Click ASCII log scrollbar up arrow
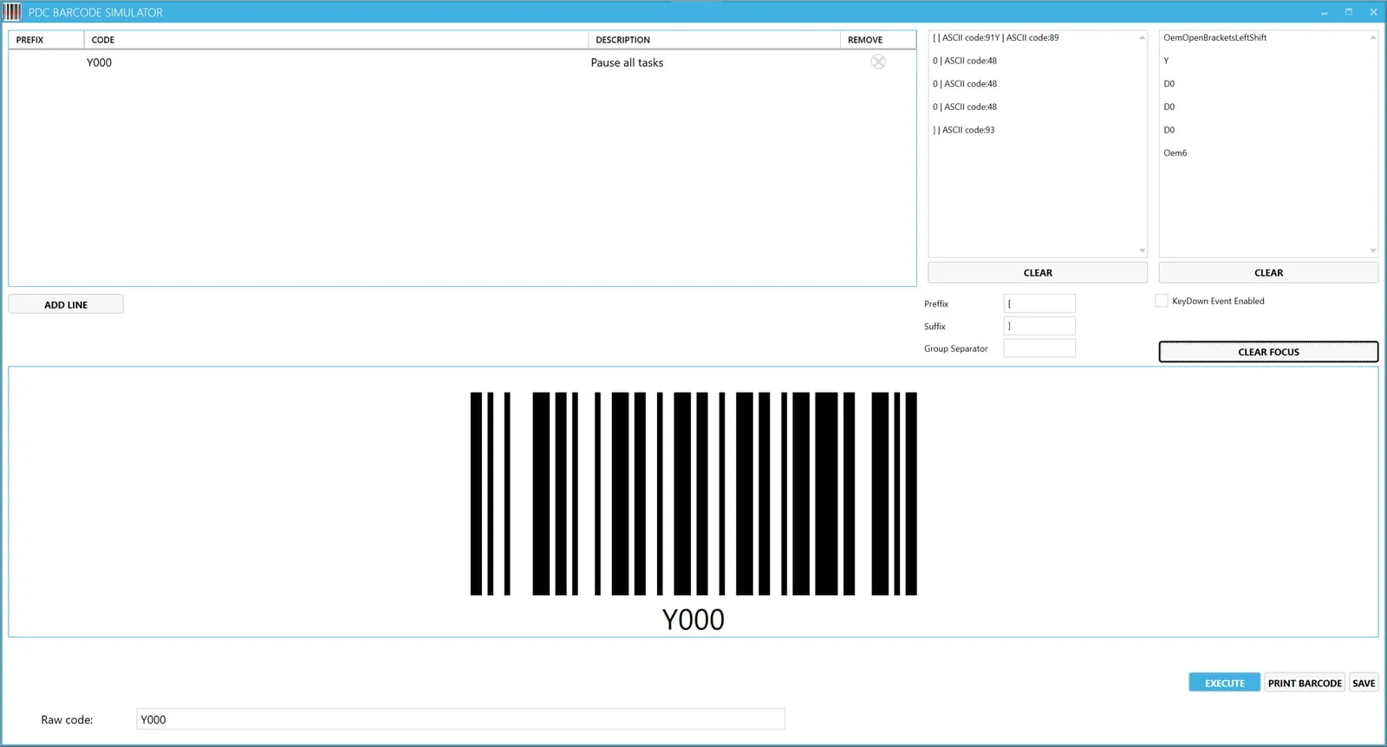 [1142, 37]
